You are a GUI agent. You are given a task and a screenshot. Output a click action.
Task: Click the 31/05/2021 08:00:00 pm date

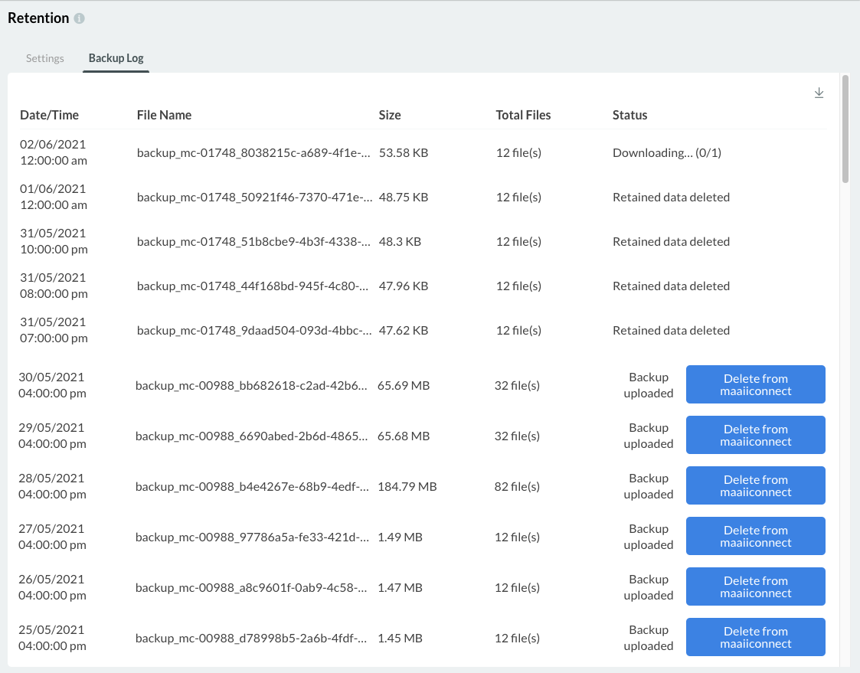pos(54,286)
